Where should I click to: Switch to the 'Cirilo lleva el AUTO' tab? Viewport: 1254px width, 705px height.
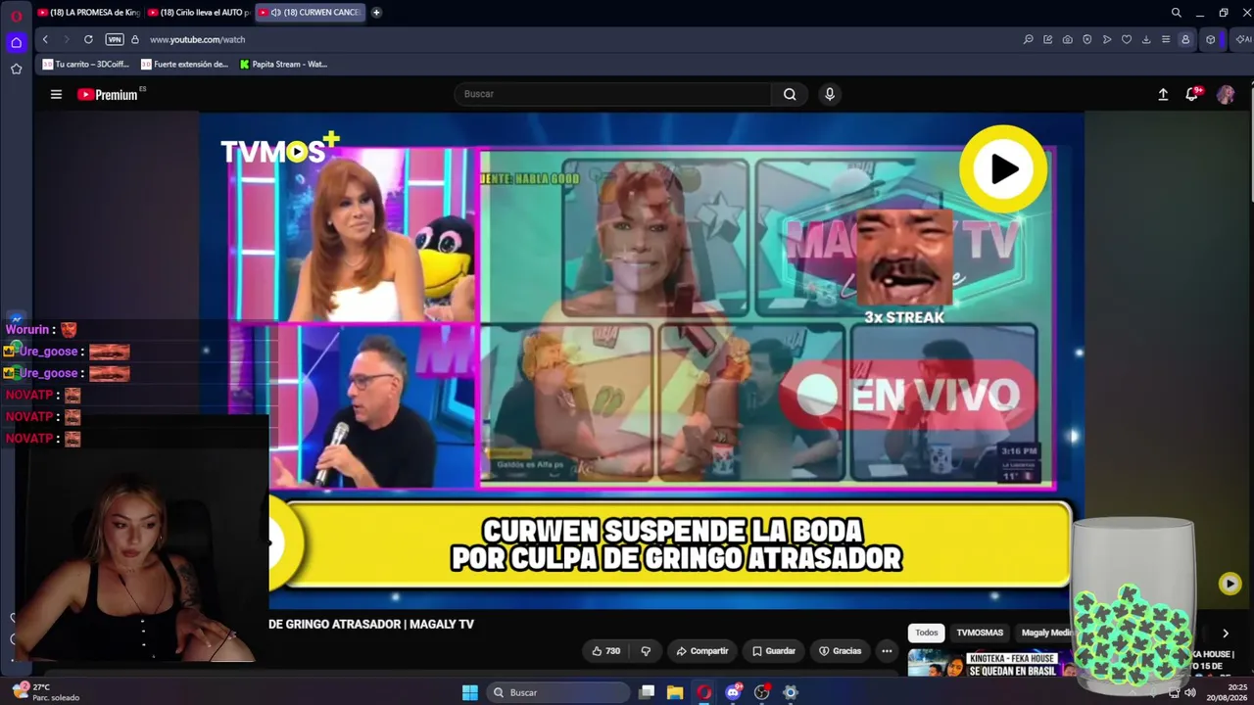point(199,13)
